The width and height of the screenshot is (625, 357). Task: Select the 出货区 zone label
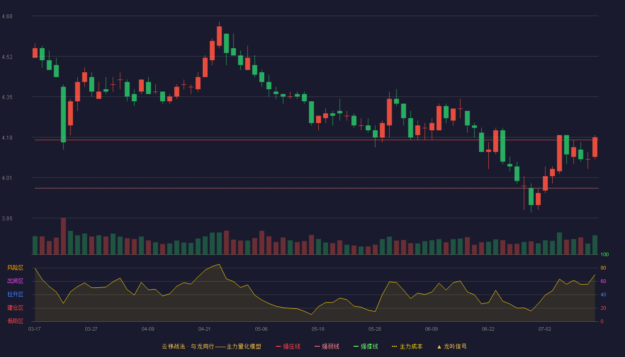coord(15,281)
